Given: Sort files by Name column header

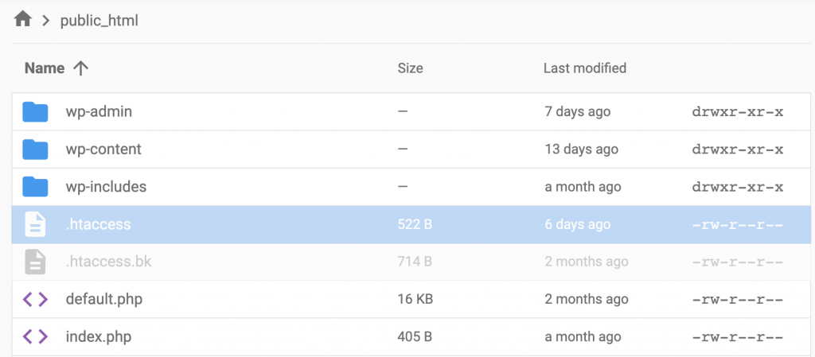Looking at the screenshot, I should tap(45, 68).
